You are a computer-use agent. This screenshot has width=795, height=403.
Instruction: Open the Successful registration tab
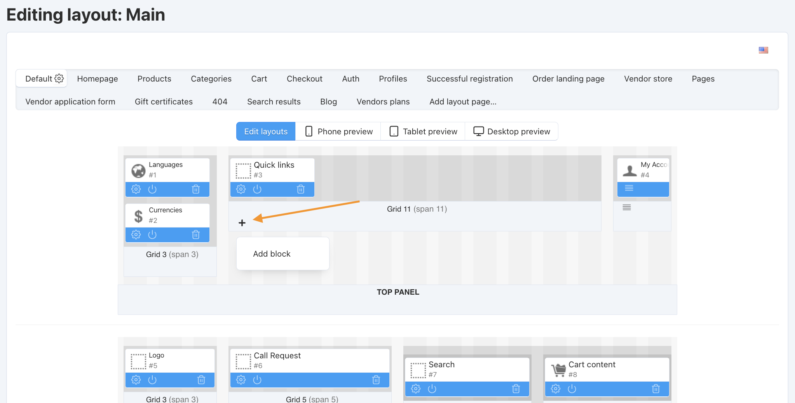(470, 79)
